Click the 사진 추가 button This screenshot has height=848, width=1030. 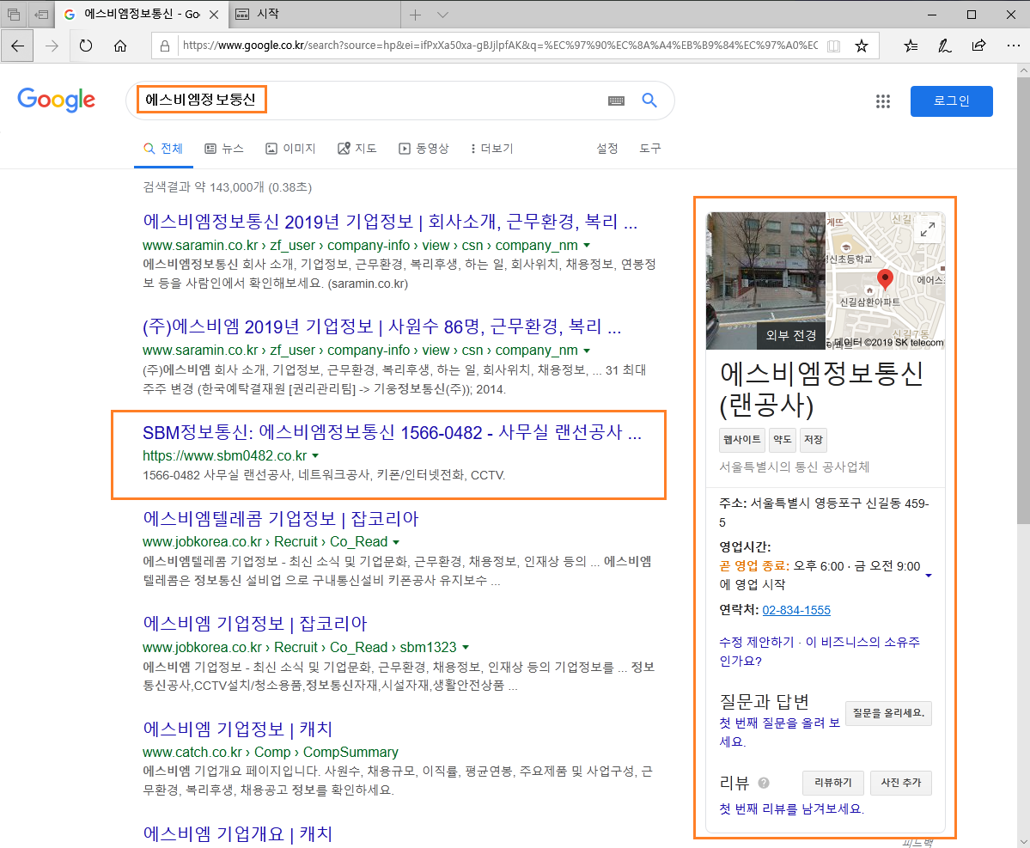point(900,783)
